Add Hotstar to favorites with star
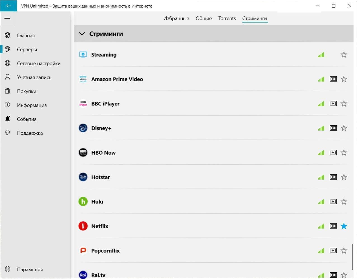358x279 pixels. click(344, 177)
